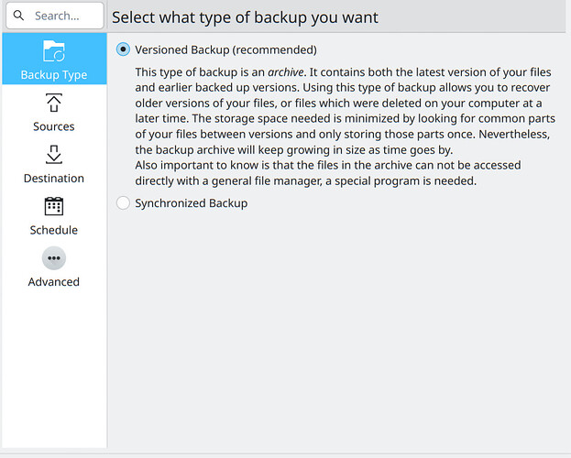
Task: Switch to the Backup Type page label
Action: [x=54, y=74]
